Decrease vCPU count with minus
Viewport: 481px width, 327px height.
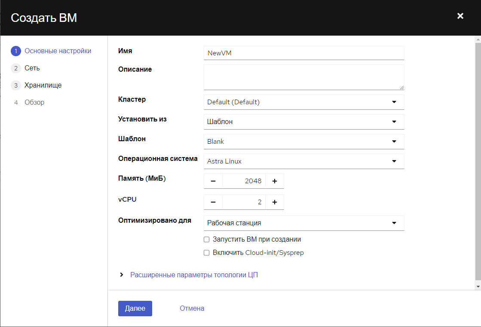click(213, 202)
